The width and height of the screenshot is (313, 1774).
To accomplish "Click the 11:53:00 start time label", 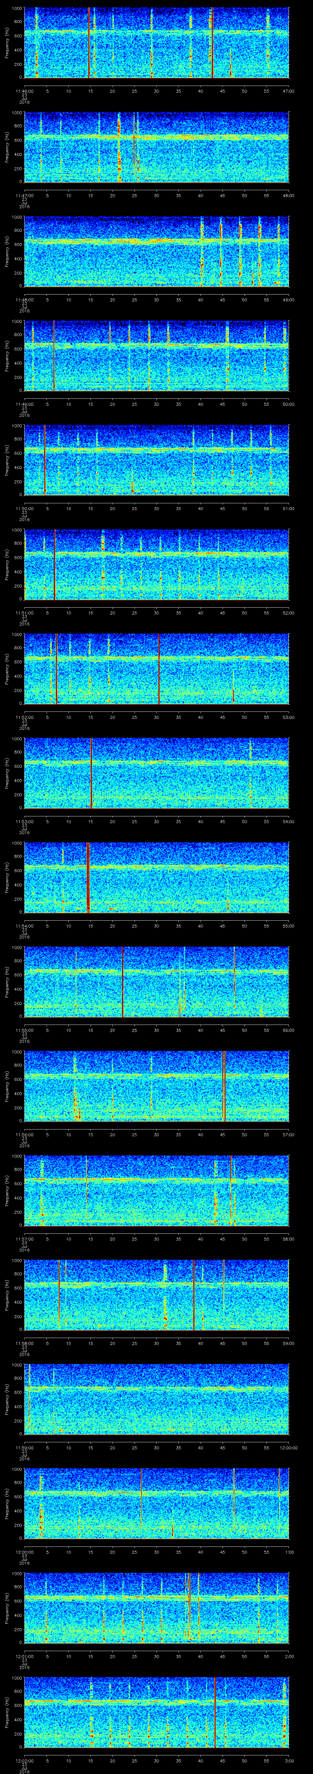I will tap(24, 822).
